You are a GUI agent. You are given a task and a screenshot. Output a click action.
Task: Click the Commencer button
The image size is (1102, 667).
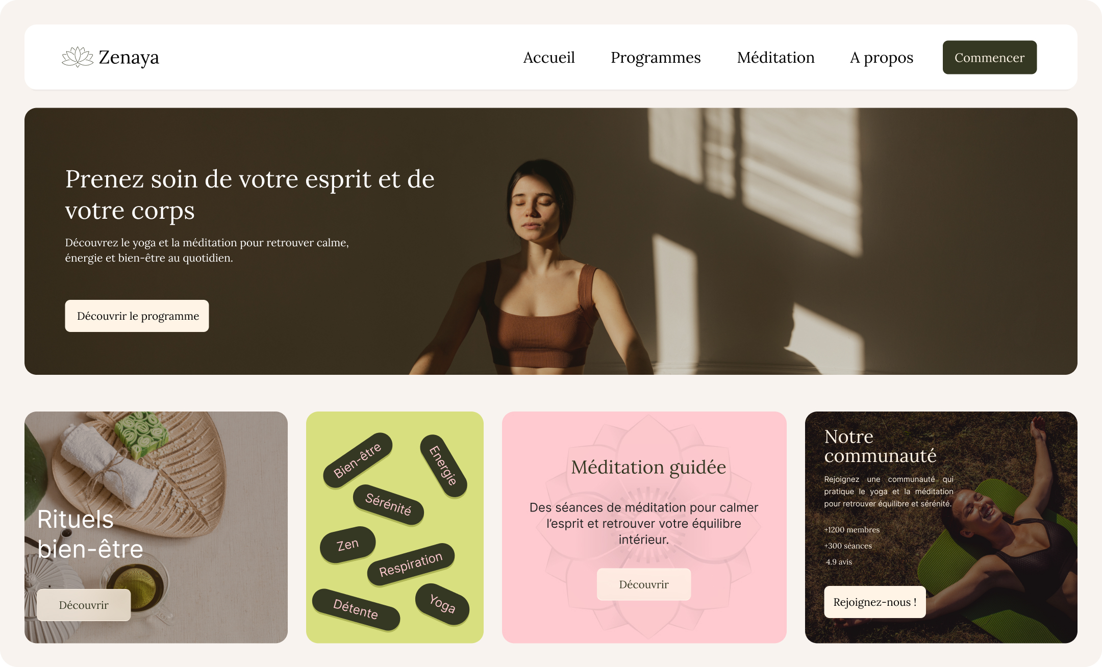pyautogui.click(x=989, y=58)
